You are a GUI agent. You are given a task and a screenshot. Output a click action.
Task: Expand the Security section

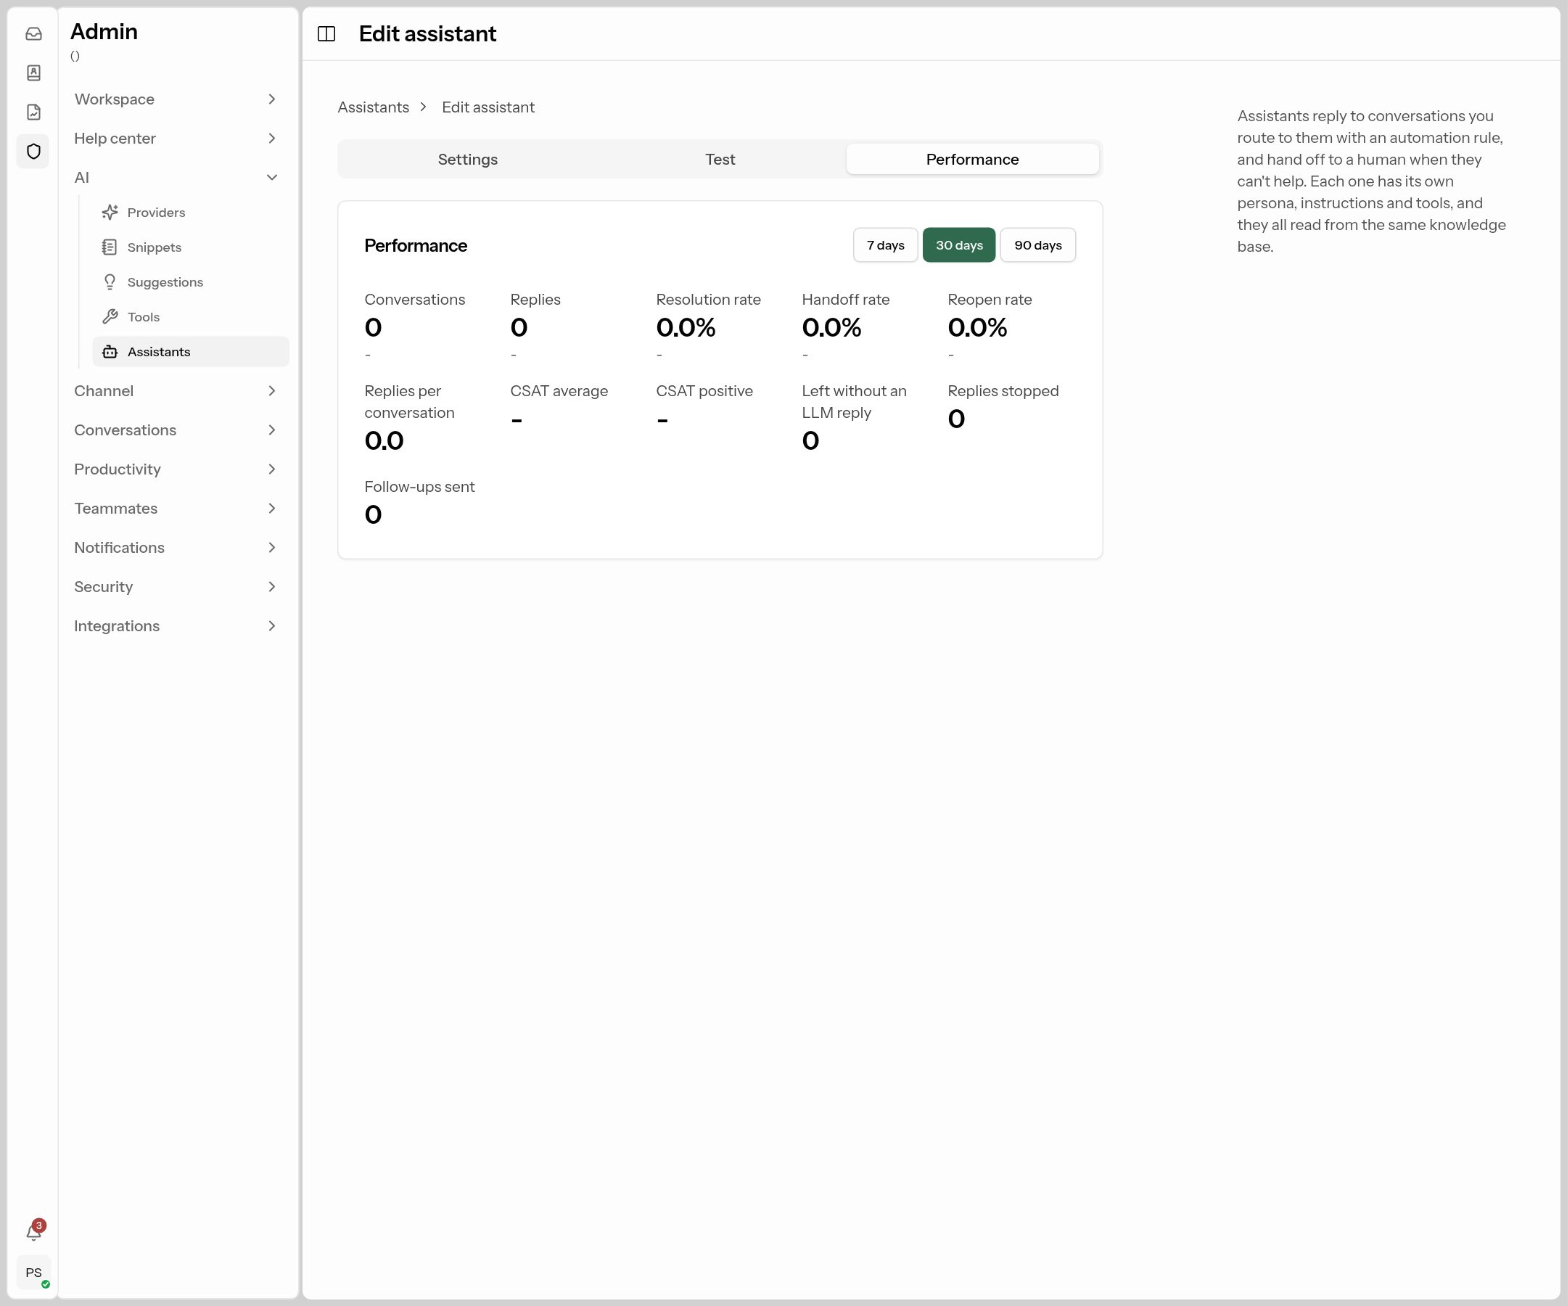click(x=178, y=586)
